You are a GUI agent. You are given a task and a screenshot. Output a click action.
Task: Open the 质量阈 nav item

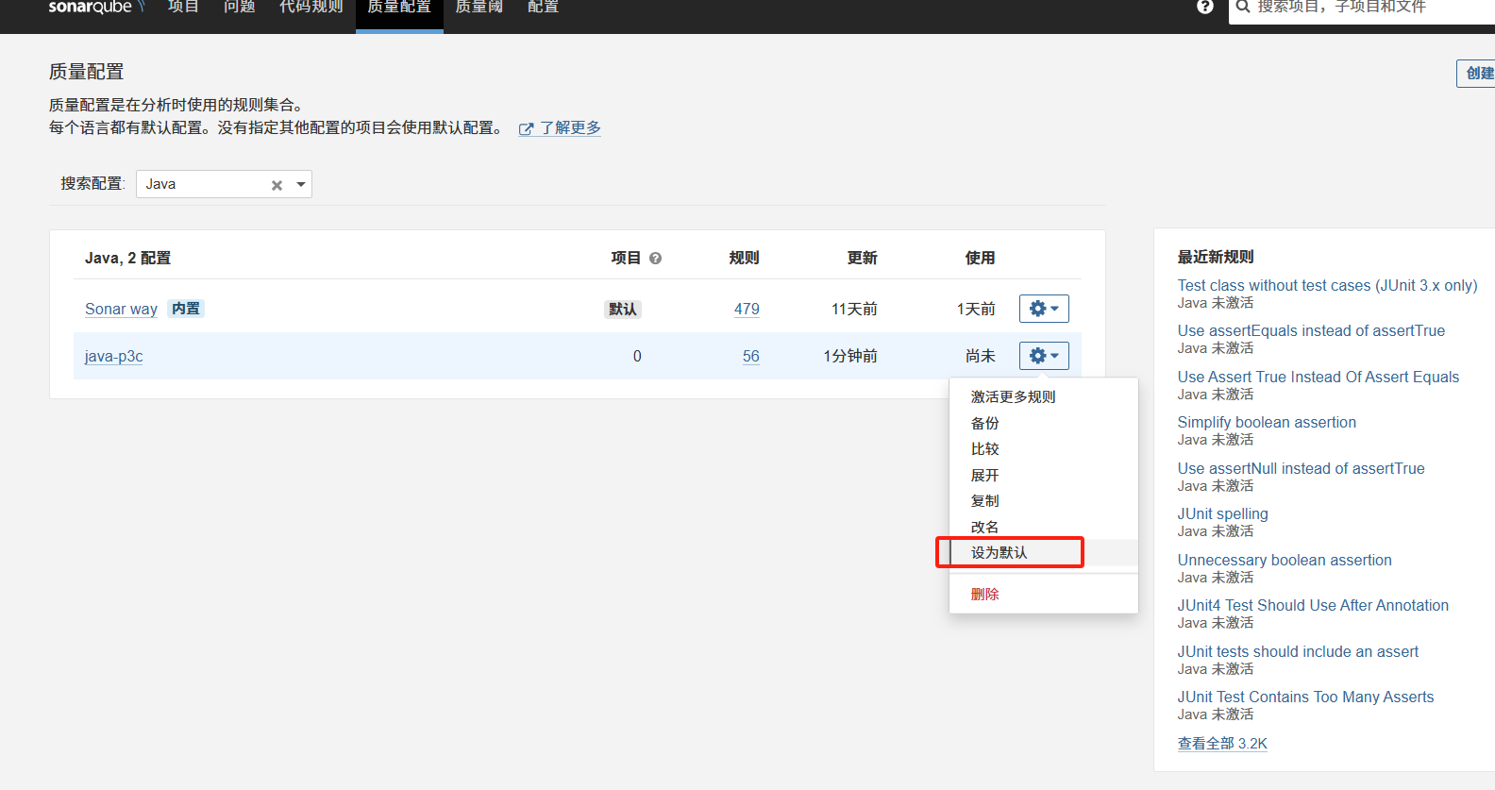click(479, 8)
